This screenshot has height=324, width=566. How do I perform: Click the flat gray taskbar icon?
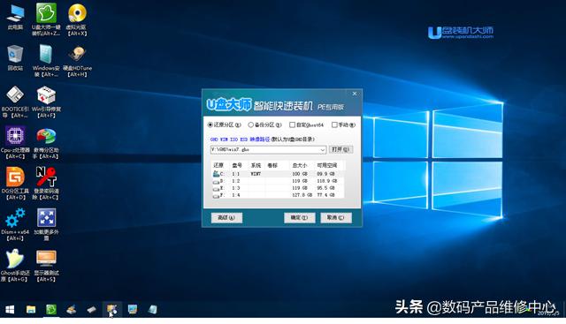[91, 310]
